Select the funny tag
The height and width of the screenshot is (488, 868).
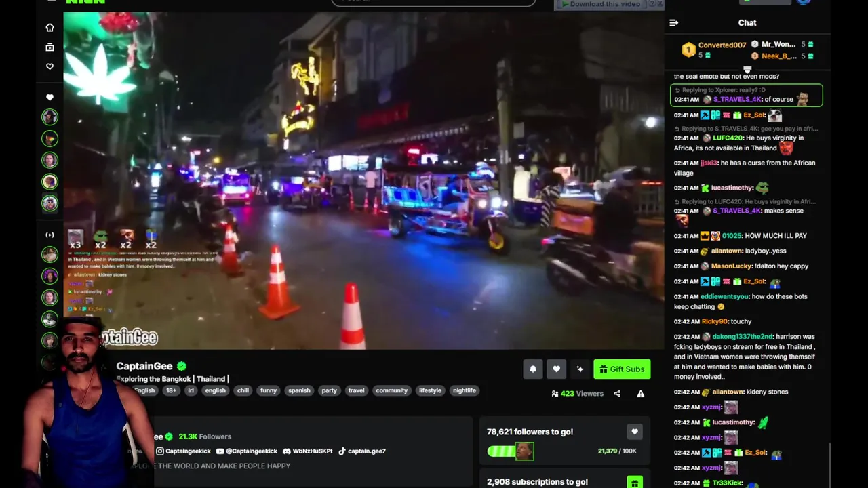pos(269,390)
